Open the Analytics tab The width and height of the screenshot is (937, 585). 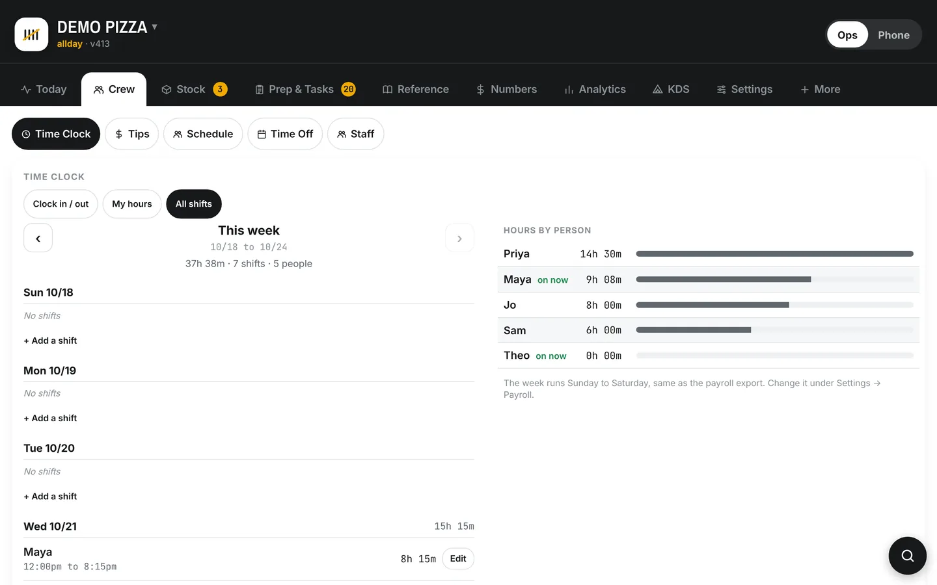click(x=595, y=89)
